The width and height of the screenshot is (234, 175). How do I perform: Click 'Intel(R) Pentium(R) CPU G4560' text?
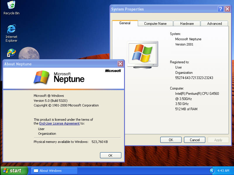[x=197, y=94]
